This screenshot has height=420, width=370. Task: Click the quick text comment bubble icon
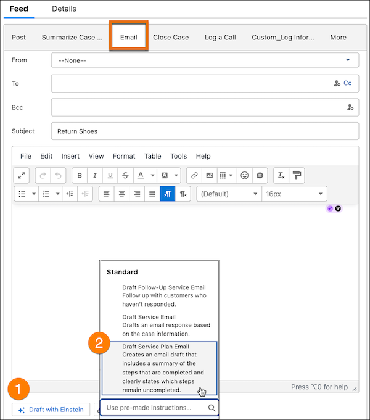point(260,175)
